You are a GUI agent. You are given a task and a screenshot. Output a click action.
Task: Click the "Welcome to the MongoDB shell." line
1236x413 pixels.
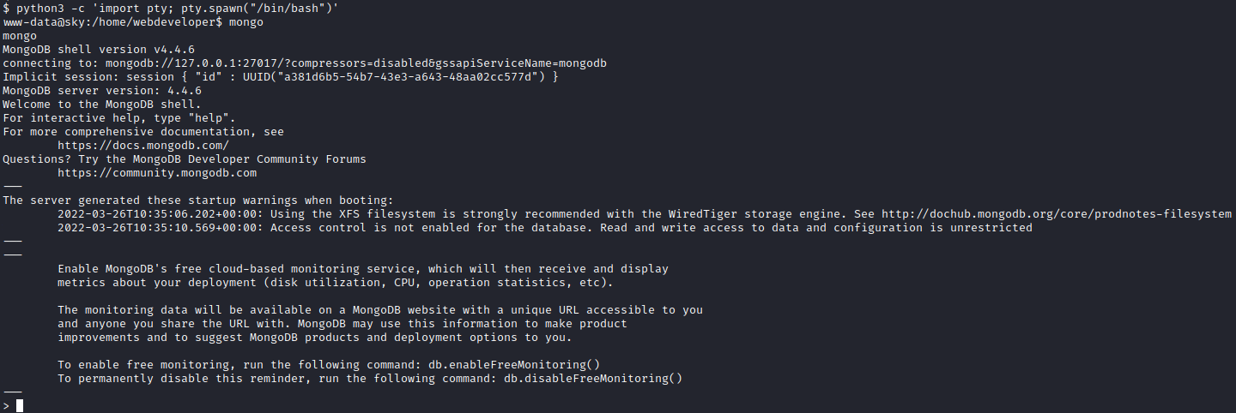coord(102,105)
